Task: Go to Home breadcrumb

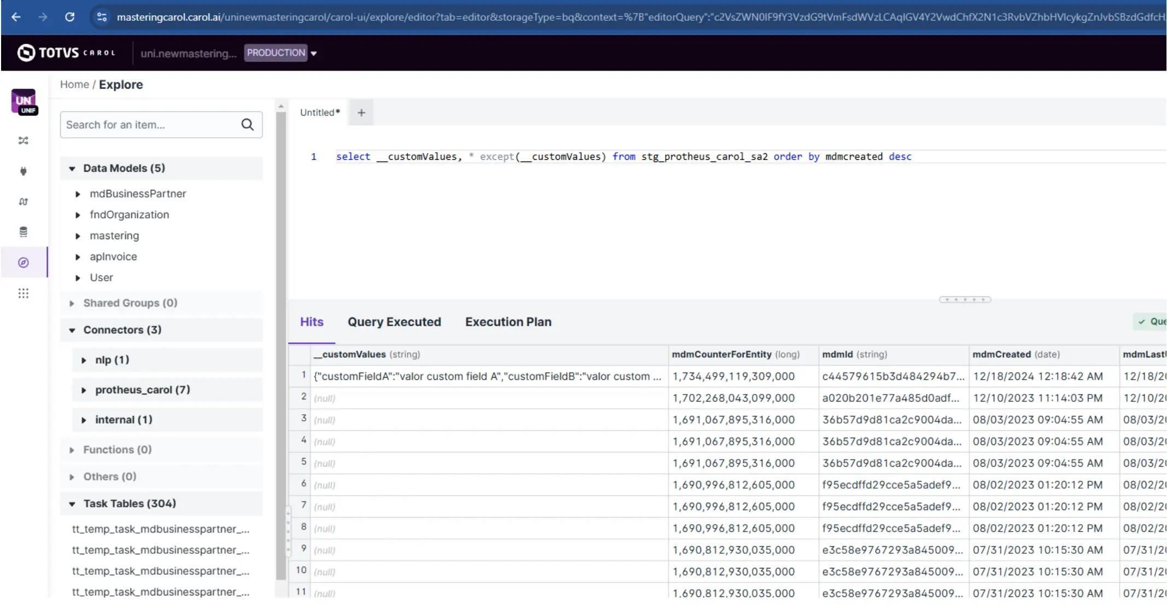Action: tap(74, 84)
